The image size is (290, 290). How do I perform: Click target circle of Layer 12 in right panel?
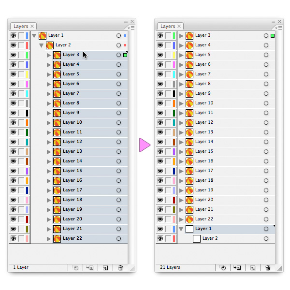(x=266, y=122)
